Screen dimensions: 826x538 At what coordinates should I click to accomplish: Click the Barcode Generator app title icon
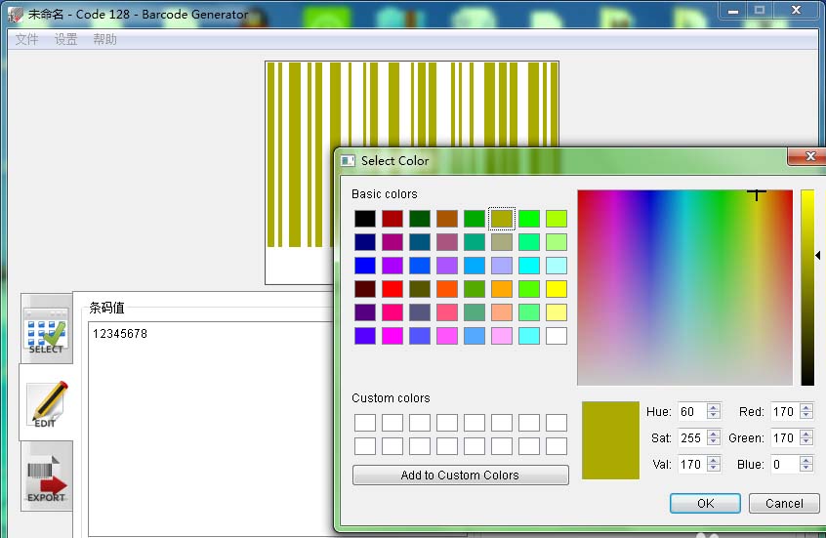pyautogui.click(x=16, y=15)
